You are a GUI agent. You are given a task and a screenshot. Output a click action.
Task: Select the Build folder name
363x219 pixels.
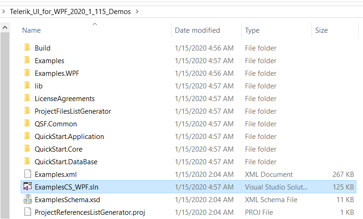click(43, 48)
